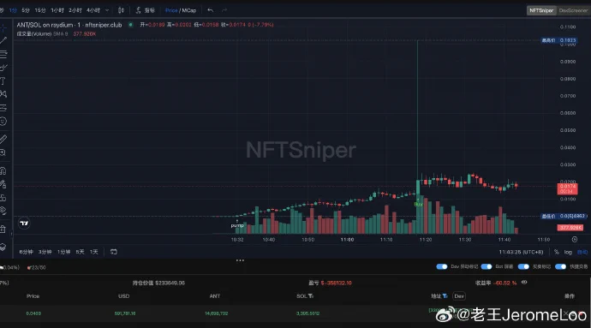The height and width of the screenshot is (328, 591).
Task: Open the object tree layers icon
Action: pos(3,247)
